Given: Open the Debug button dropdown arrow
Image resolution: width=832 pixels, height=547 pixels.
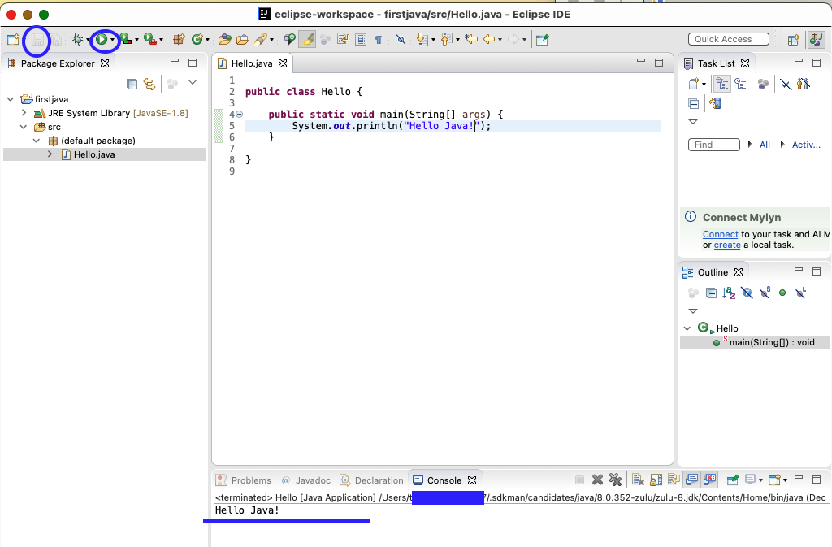Looking at the screenshot, I should pyautogui.click(x=88, y=41).
